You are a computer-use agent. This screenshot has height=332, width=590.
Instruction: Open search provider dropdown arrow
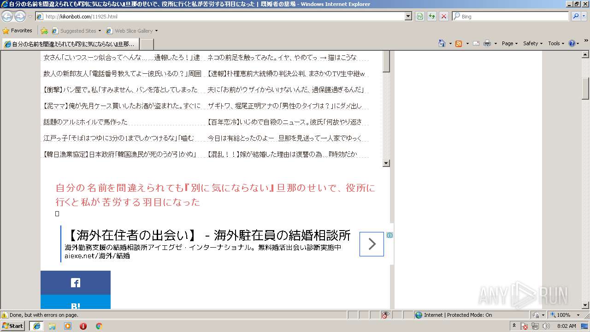(584, 16)
